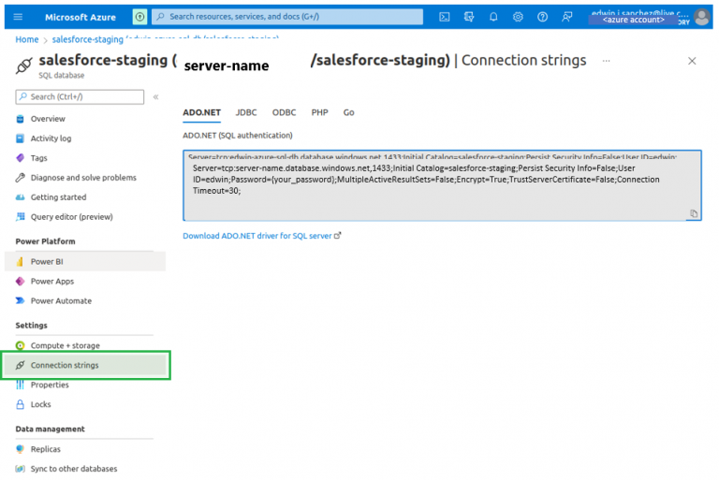Close the Connection strings blade
719x480 pixels.
692,61
